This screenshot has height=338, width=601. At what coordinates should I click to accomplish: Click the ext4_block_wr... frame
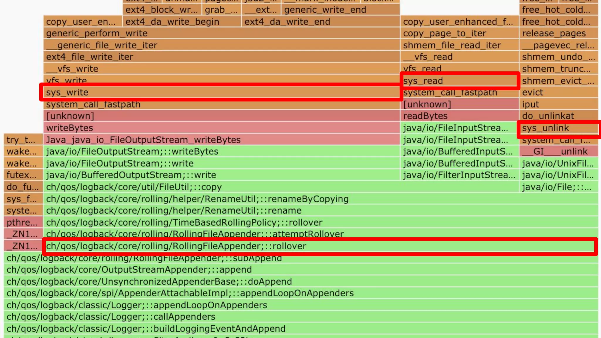162,10
